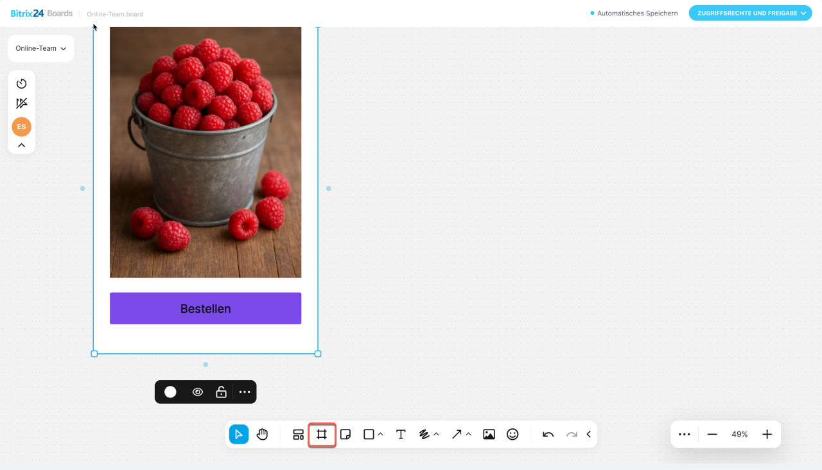The image size is (822, 470).
Task: Undo the last action
Action: [548, 435]
